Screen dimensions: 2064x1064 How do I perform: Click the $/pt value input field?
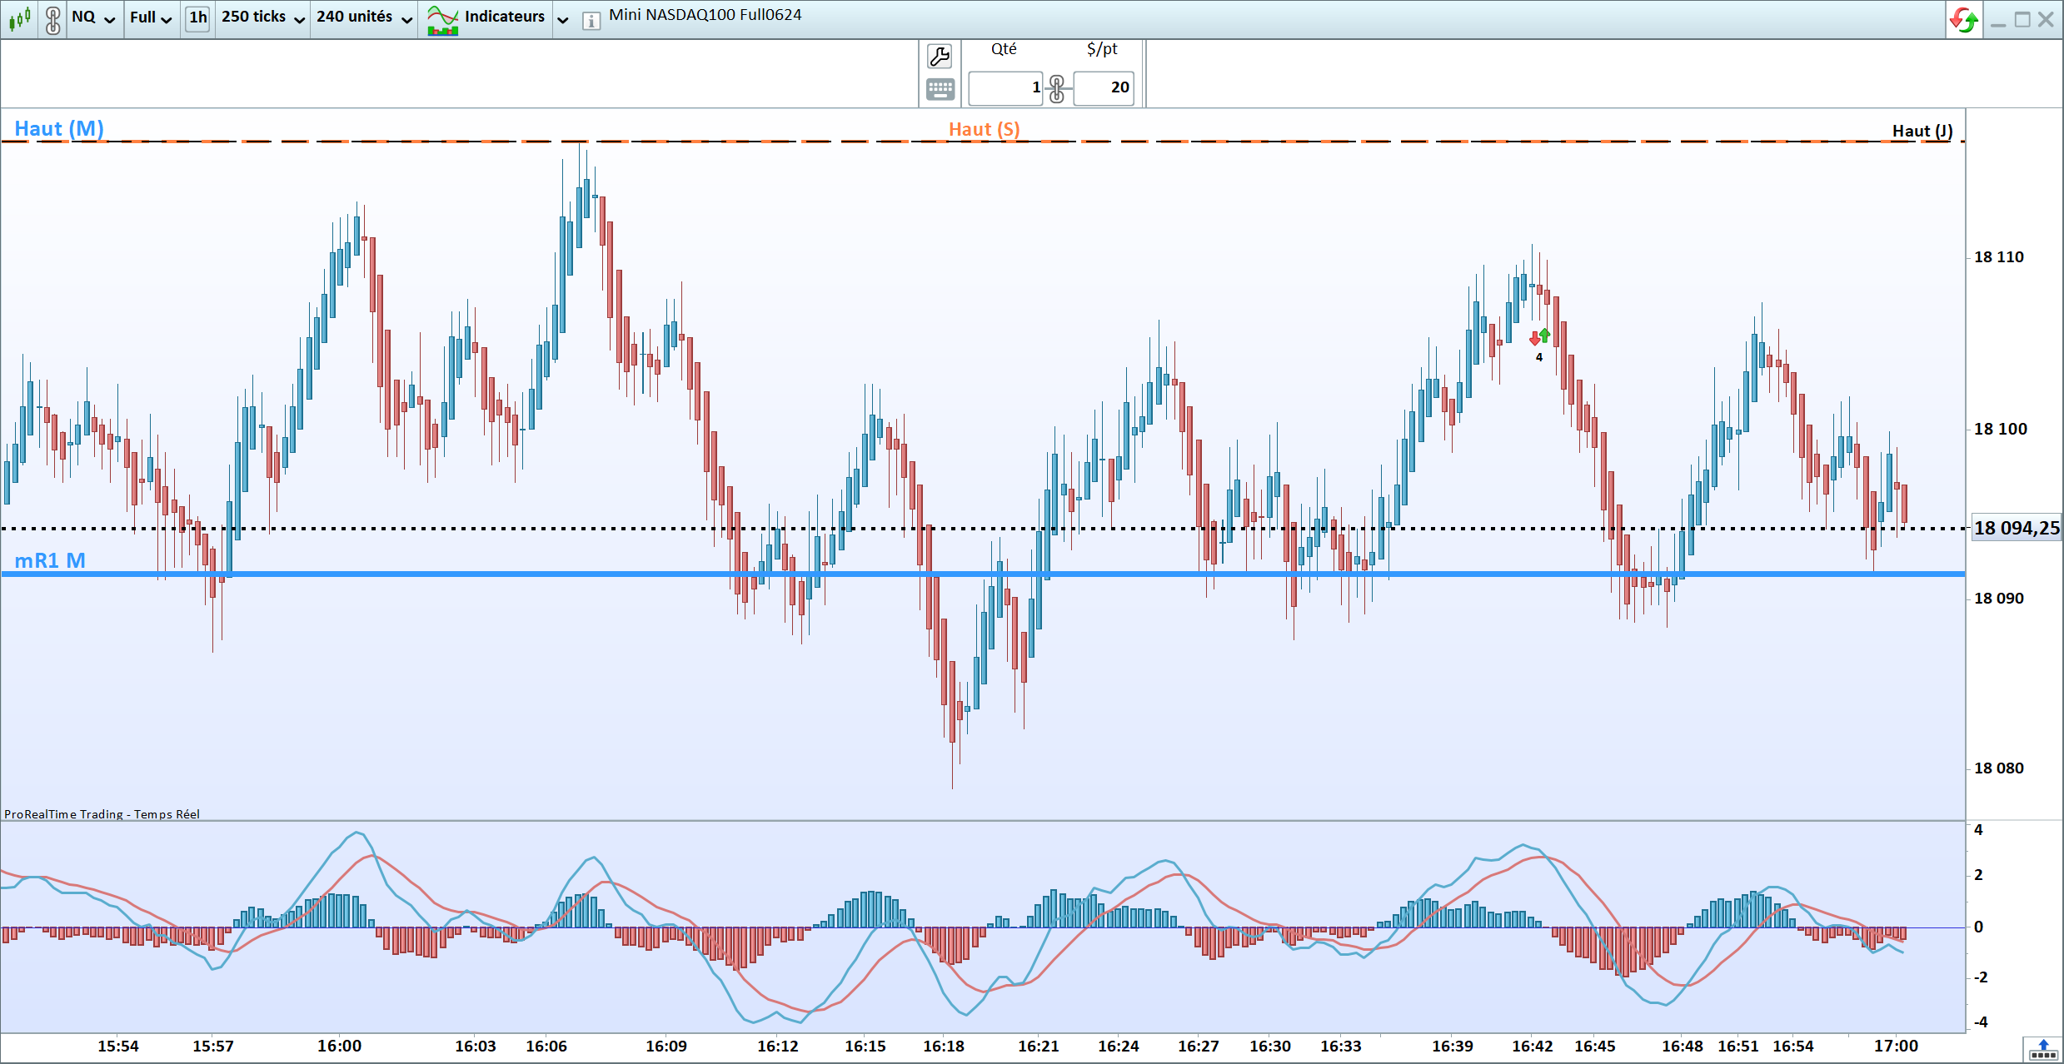(x=1104, y=87)
